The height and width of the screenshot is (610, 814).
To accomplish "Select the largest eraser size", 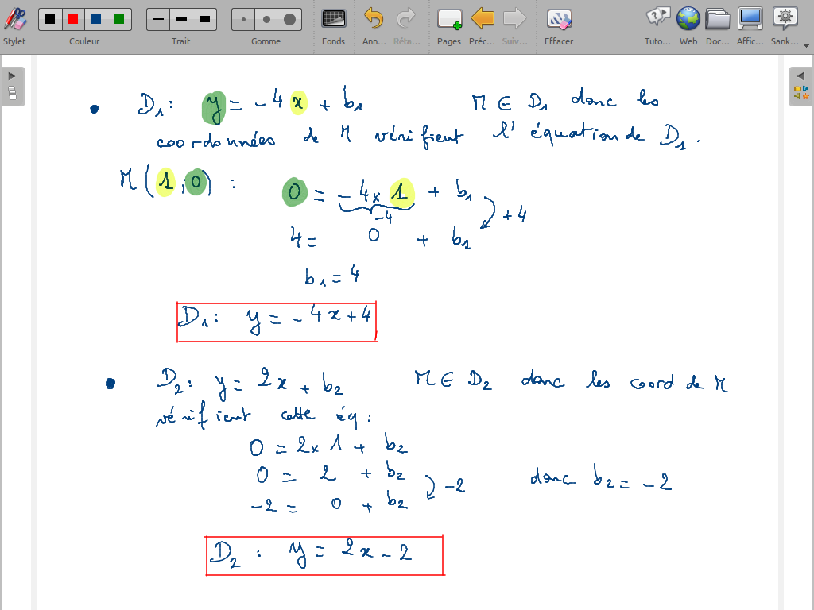I will pyautogui.click(x=289, y=19).
